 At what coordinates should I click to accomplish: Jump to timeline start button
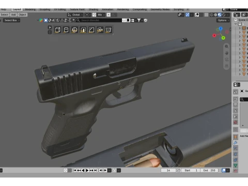click(x=75, y=171)
